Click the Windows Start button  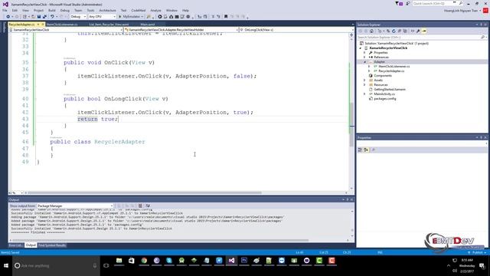[x=6, y=266]
